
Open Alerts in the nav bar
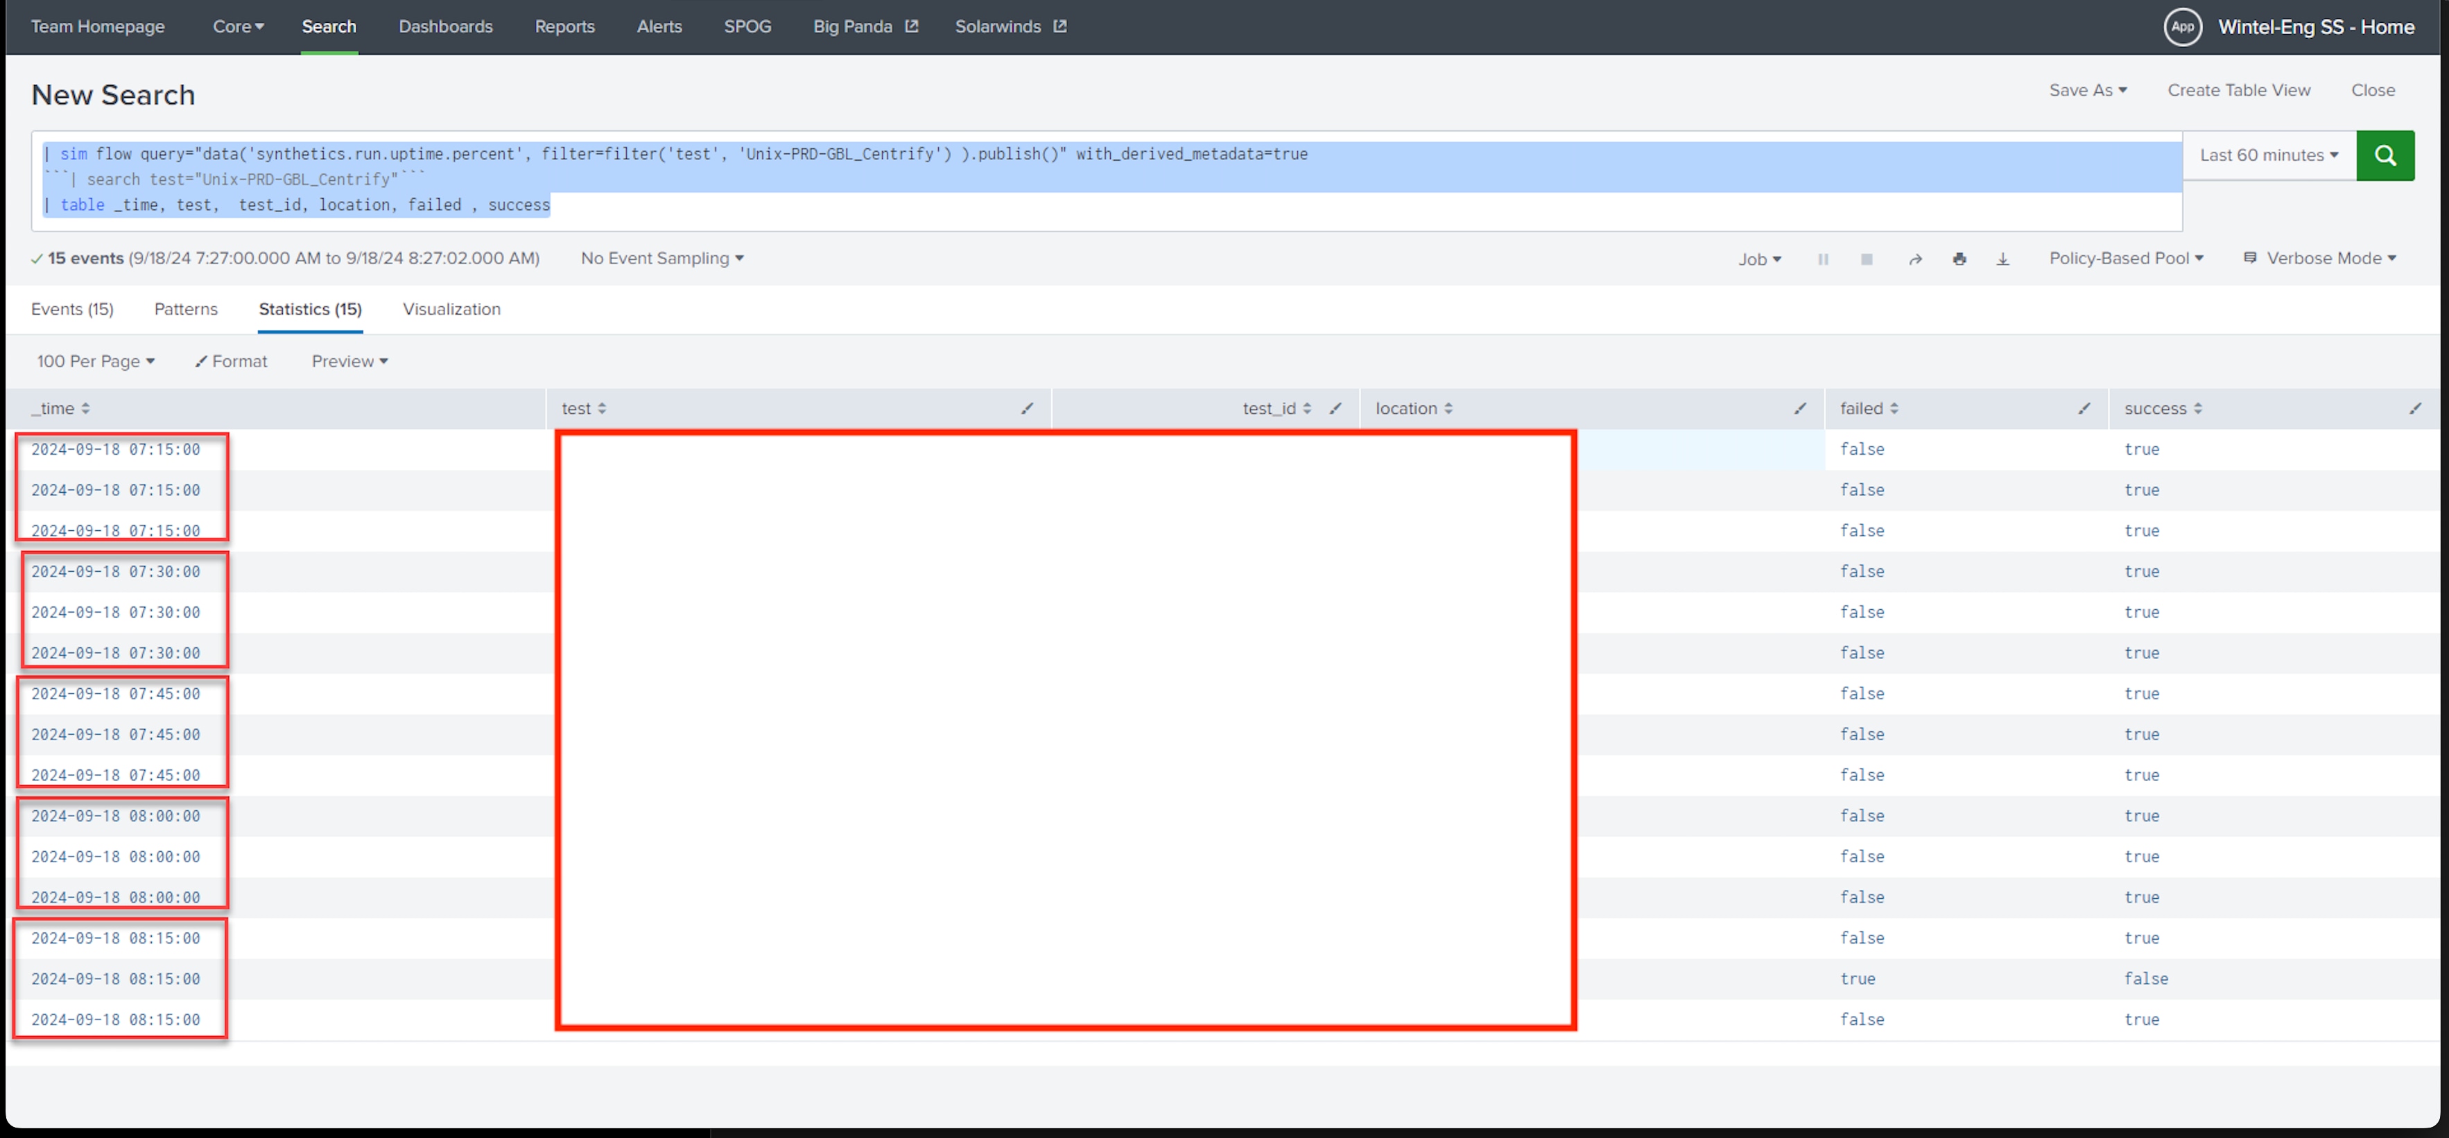(x=659, y=26)
